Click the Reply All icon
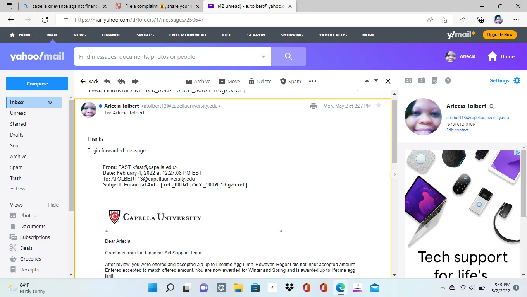 (x=121, y=81)
